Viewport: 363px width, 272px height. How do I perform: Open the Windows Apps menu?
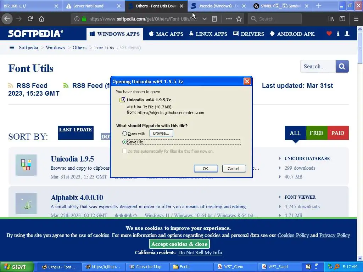pyautogui.click(x=115, y=34)
